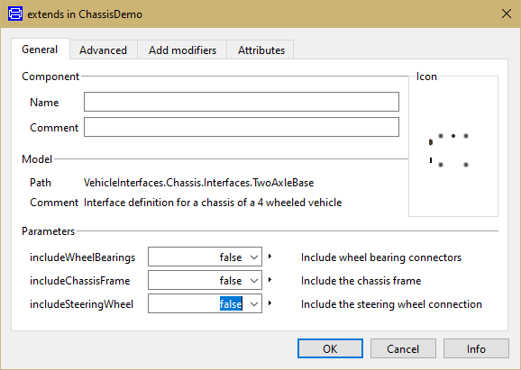Screen dimensions: 521x370
Task: Expand includeWheelBearings value dropdown
Action: coord(254,257)
